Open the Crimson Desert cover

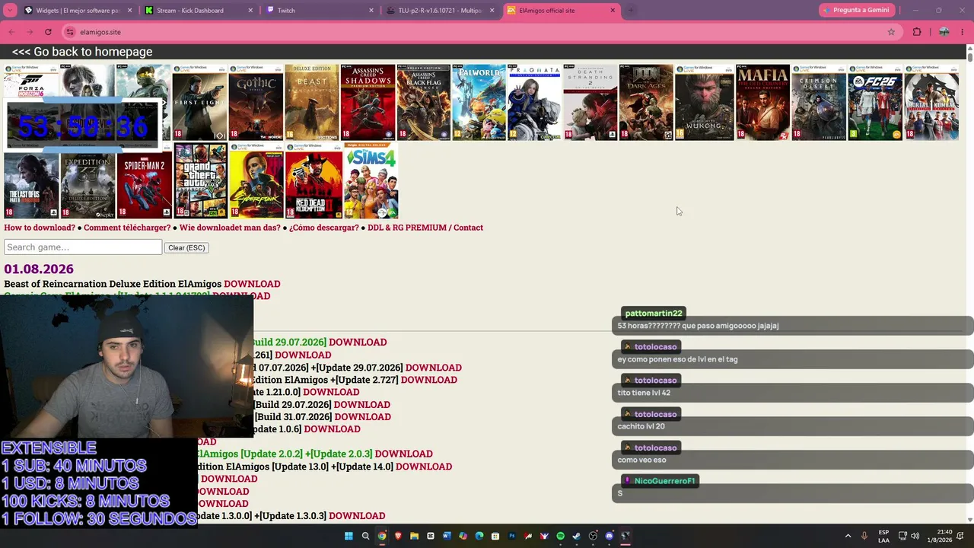(x=819, y=103)
